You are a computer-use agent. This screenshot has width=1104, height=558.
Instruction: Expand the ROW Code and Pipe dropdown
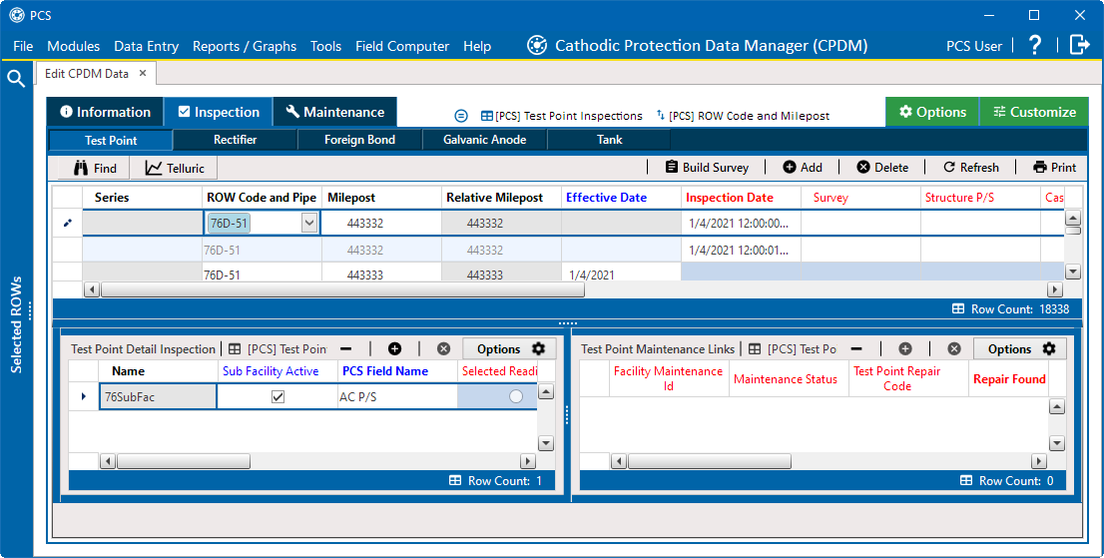[x=308, y=224]
